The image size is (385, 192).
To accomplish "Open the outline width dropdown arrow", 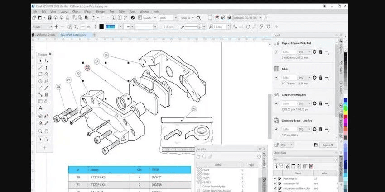I will (120, 27).
